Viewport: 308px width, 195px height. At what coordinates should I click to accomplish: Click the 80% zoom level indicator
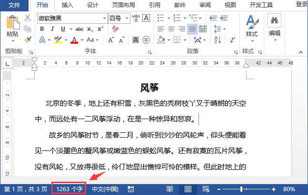tap(288, 189)
